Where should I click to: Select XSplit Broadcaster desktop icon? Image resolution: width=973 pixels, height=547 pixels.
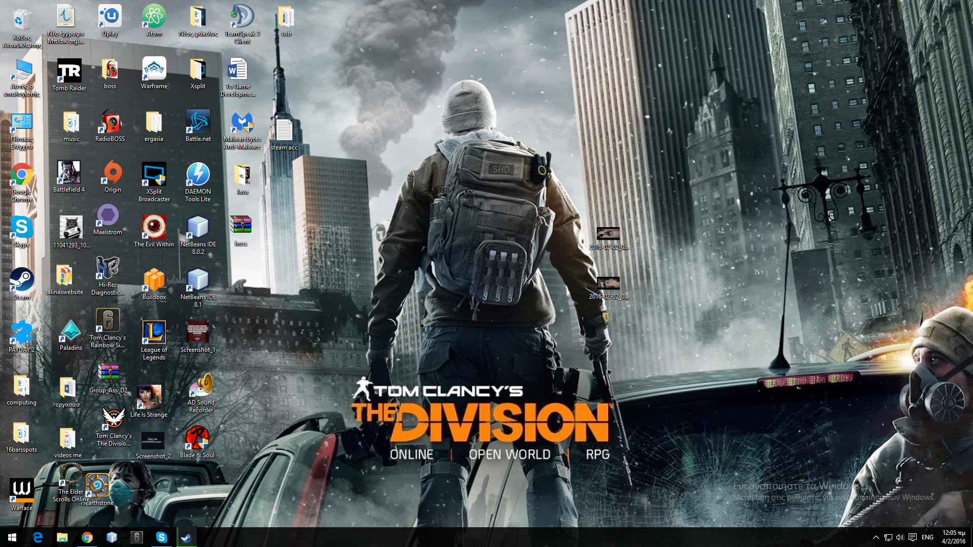click(154, 183)
